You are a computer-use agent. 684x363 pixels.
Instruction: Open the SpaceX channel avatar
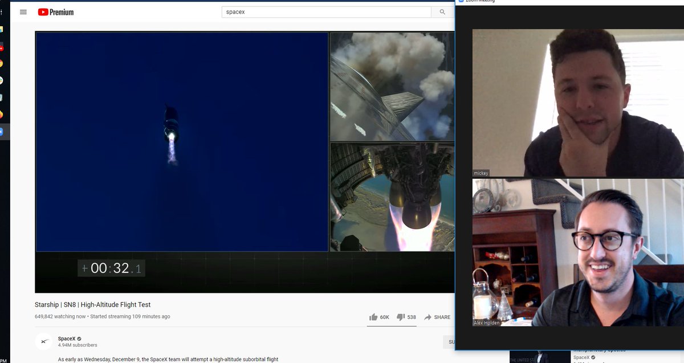44,341
